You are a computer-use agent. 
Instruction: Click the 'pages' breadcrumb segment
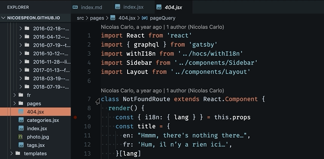(x=97, y=18)
